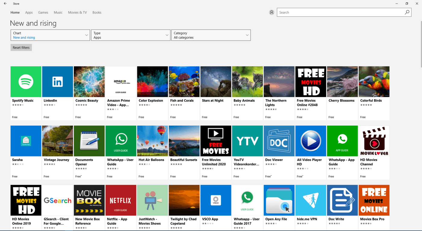
Task: Open Twilight by Chad Copeland app
Action: pos(184,208)
